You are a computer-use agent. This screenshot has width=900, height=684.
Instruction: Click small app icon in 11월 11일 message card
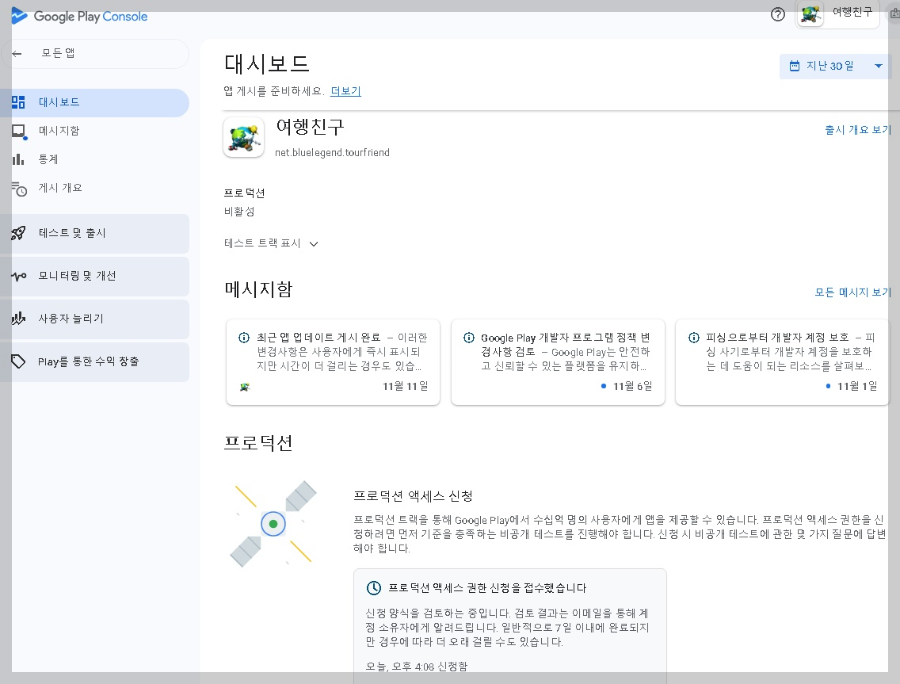pyautogui.click(x=245, y=387)
